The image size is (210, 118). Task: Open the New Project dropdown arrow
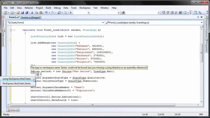(9, 12)
